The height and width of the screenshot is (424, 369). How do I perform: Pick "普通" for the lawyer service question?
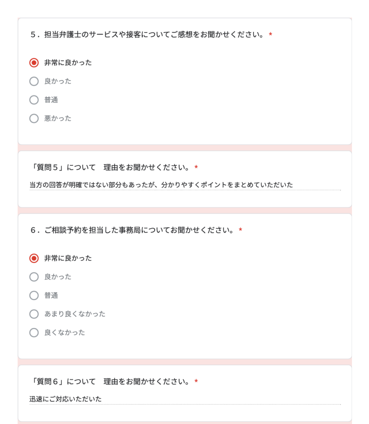(34, 100)
